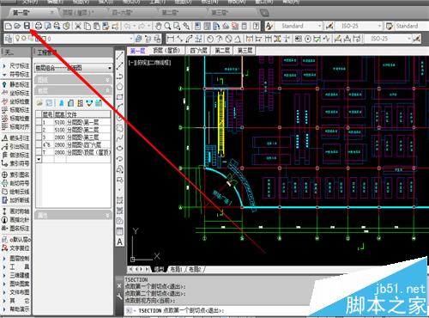This screenshot has height=318, width=429.
Task: Expand the 三维建模 menu group
Action: click(x=16, y=275)
